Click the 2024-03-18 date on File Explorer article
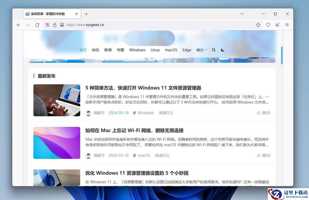Screen dimensions: 309x200 (x=119, y=113)
